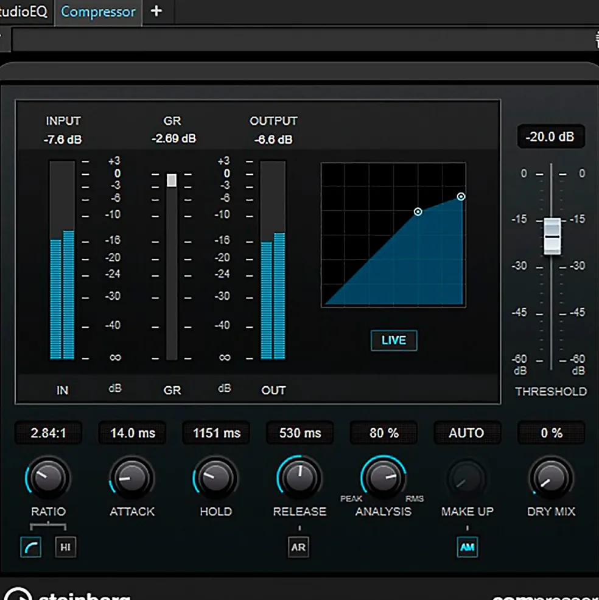Click the upper end point on compression curve
The height and width of the screenshot is (600, 599).
coord(461,197)
